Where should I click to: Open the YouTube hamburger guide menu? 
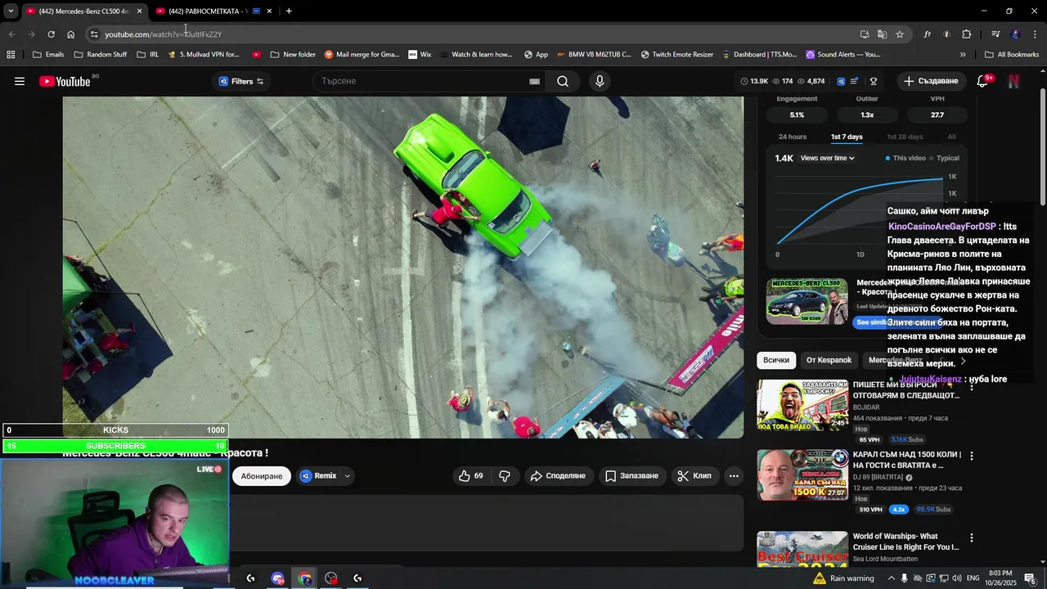[20, 81]
